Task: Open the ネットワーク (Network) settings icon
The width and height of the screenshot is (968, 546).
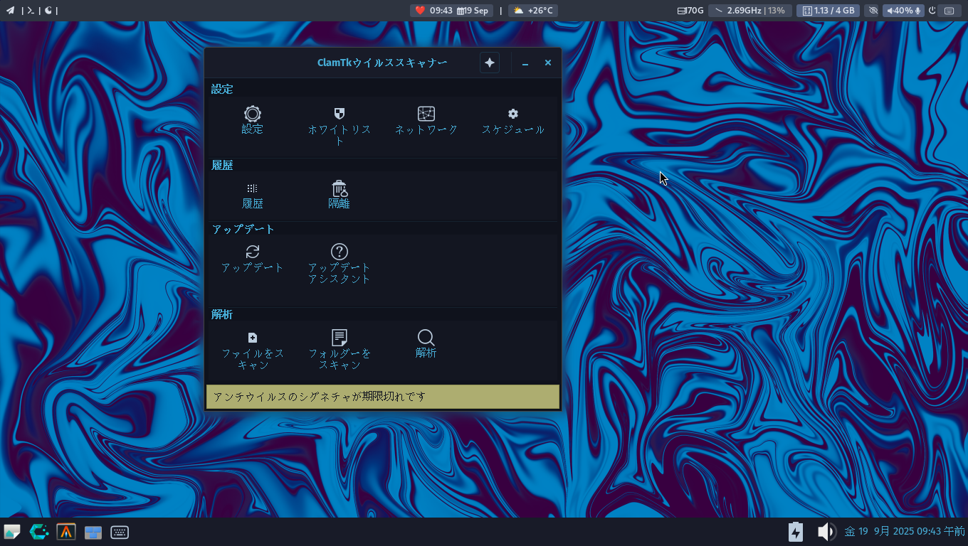Action: (426, 114)
